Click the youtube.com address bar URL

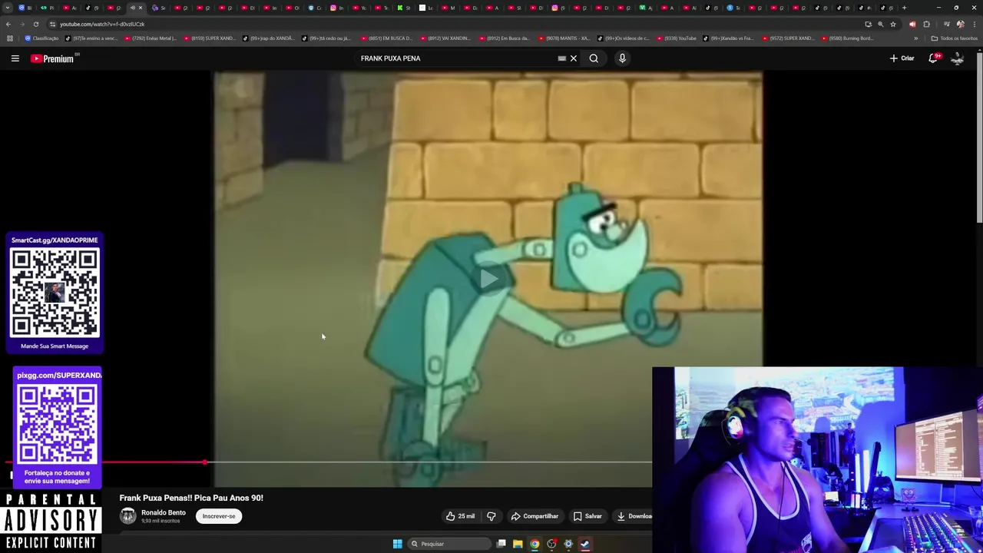click(102, 24)
